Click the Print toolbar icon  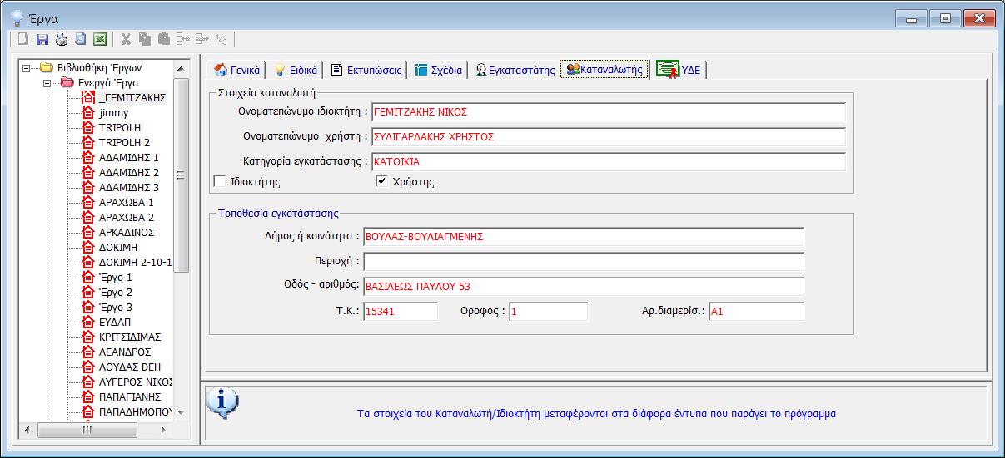click(x=62, y=39)
